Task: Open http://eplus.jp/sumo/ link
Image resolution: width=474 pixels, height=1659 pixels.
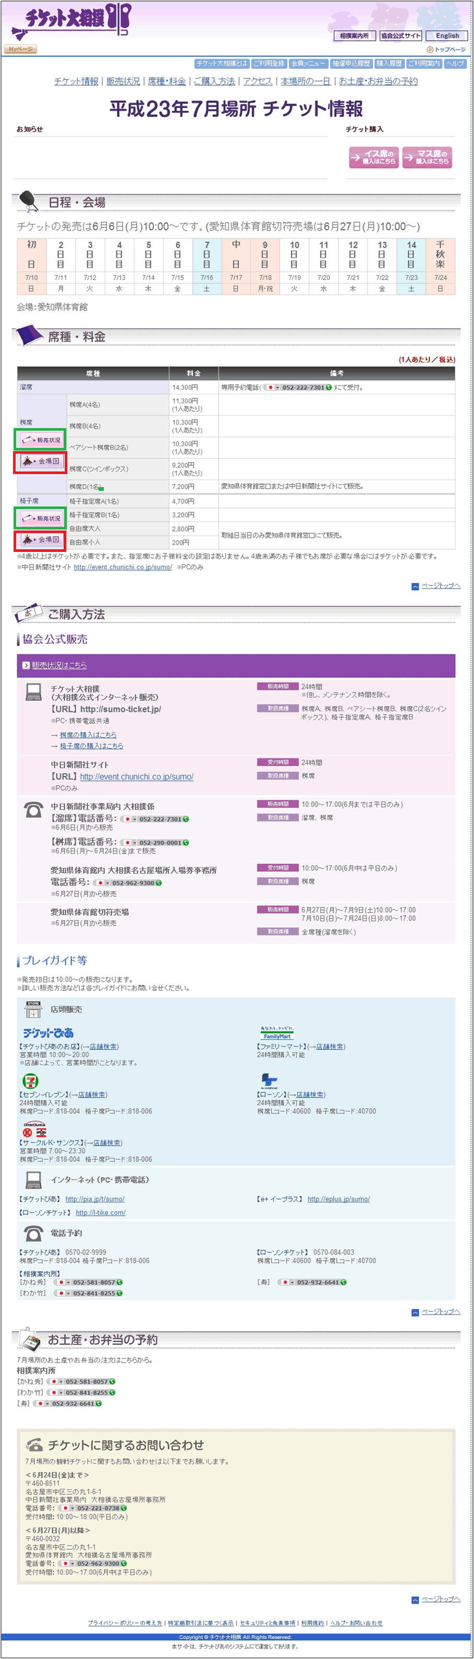Action: [338, 1199]
